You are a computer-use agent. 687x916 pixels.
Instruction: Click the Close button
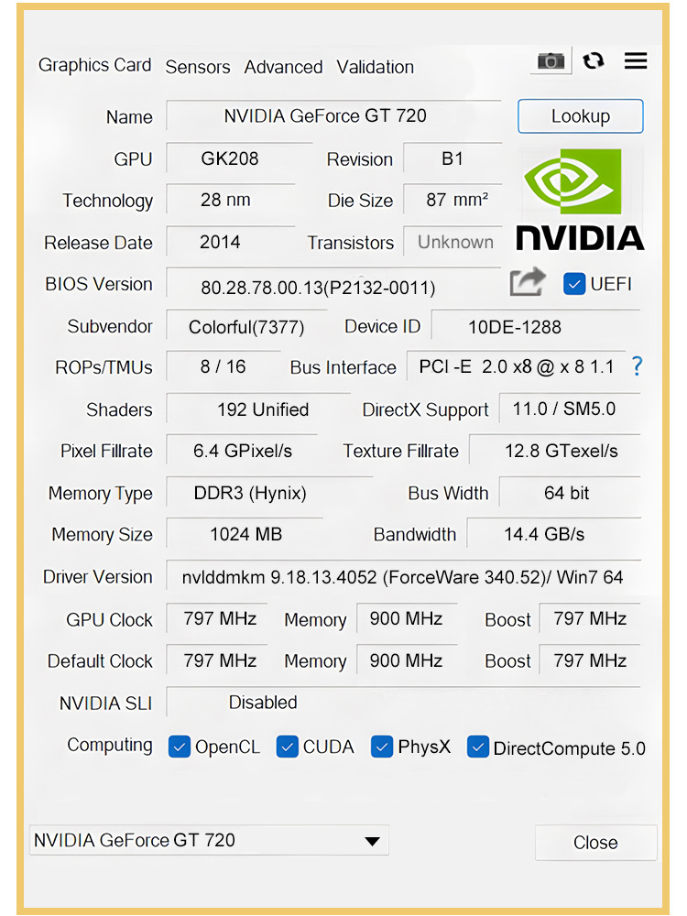pyautogui.click(x=595, y=843)
